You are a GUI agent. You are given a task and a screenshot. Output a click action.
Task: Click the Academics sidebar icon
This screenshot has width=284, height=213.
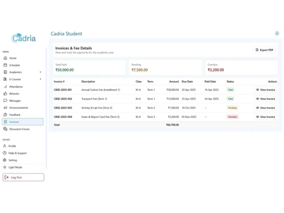[5, 72]
